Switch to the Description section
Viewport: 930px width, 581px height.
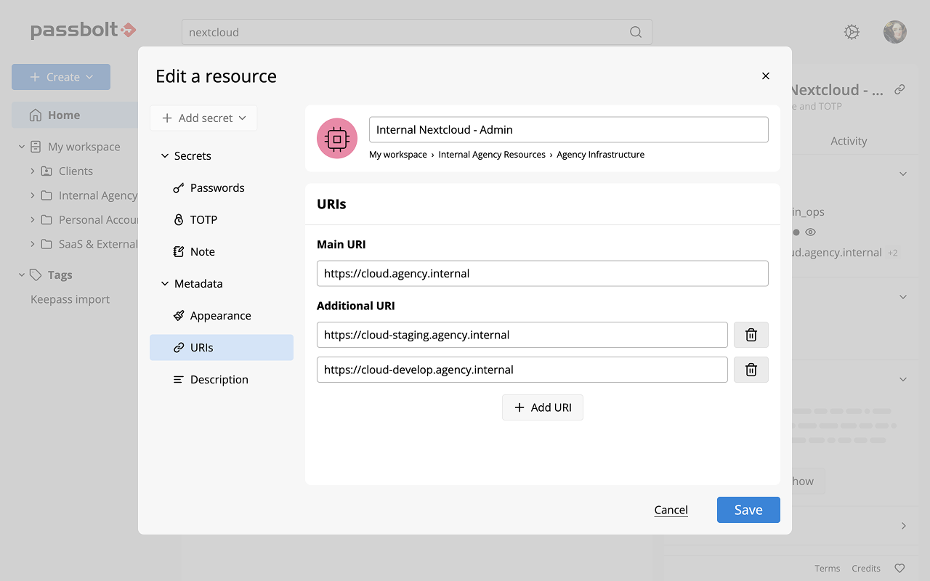tap(219, 380)
